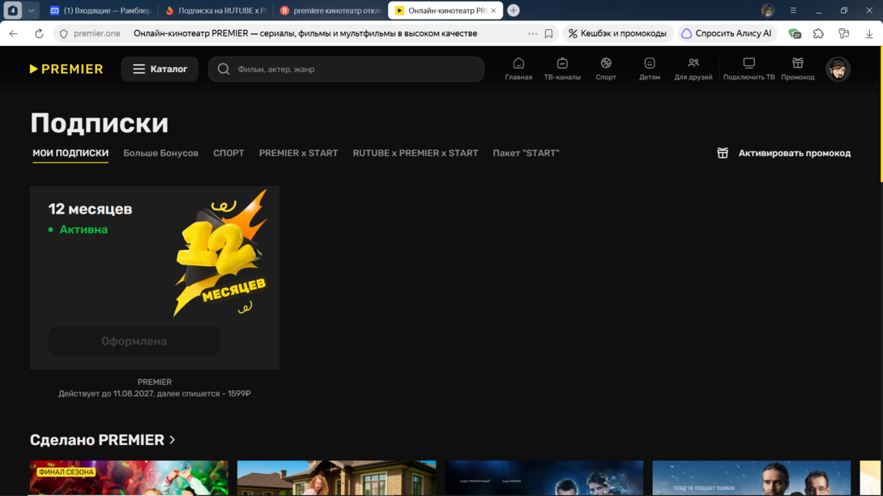Open Кешбэк и промокоды button
Image resolution: width=883 pixels, height=496 pixels.
(618, 34)
